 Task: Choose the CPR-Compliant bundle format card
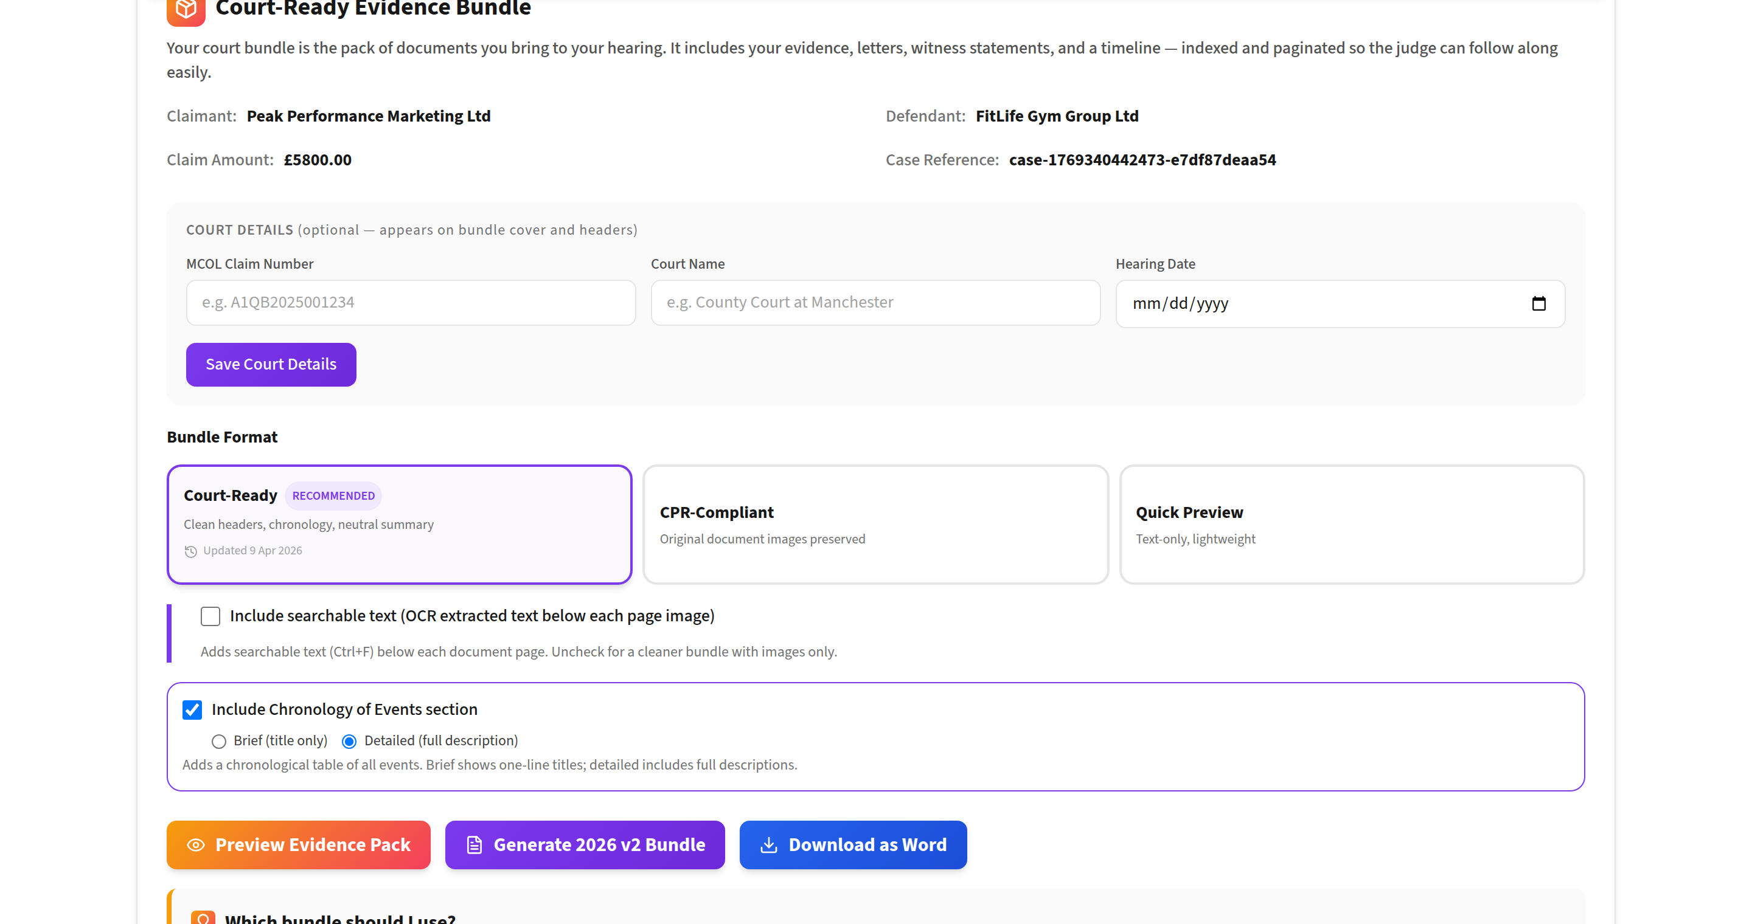click(x=875, y=525)
